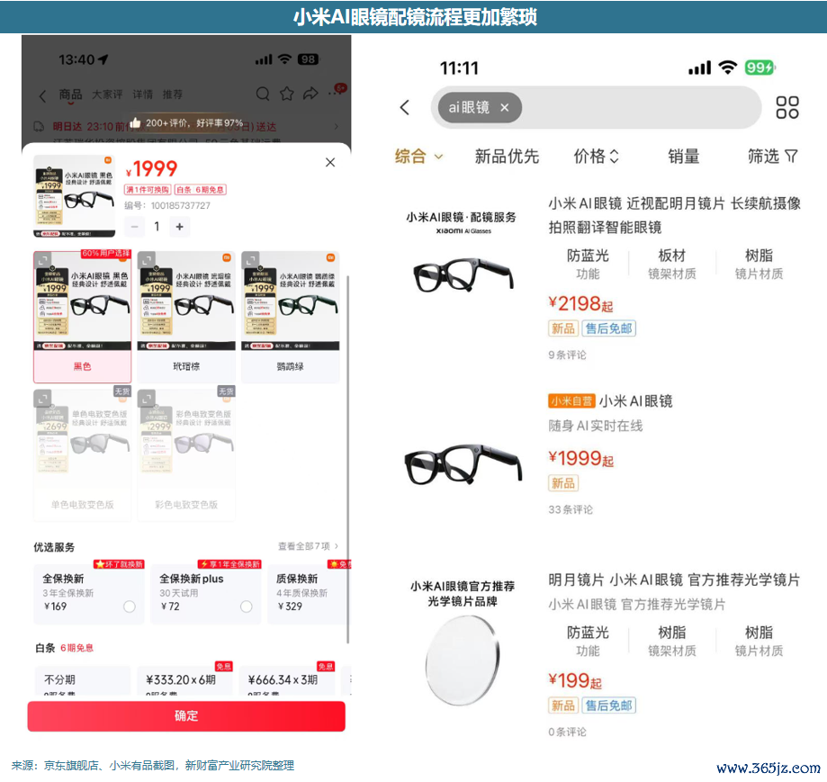Tap the share arrow icon

(310, 94)
